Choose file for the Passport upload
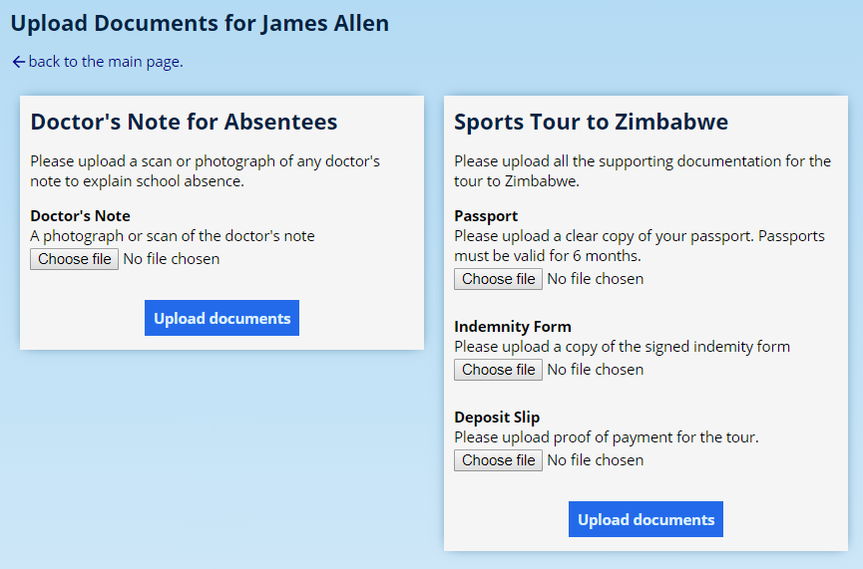863x569 pixels. coord(498,279)
